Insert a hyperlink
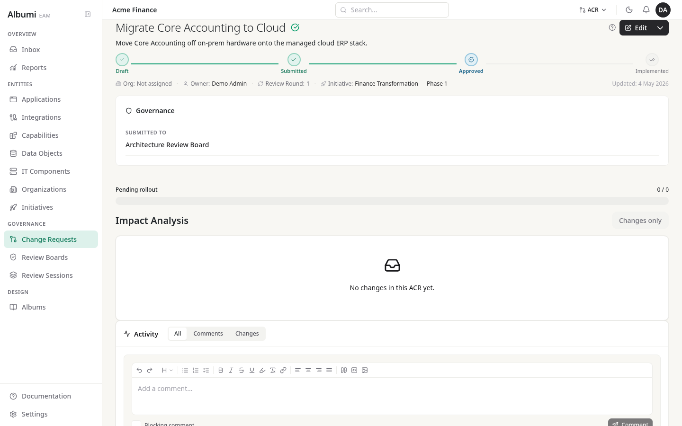Viewport: 682px width, 426px height. (283, 370)
